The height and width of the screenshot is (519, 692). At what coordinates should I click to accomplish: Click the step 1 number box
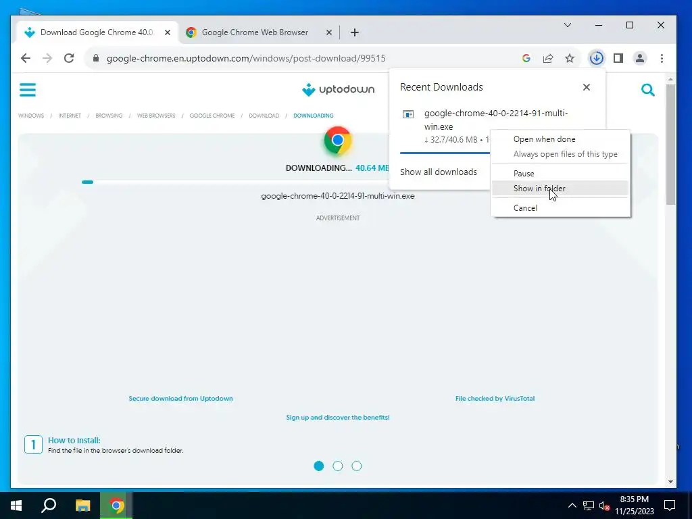[33, 445]
